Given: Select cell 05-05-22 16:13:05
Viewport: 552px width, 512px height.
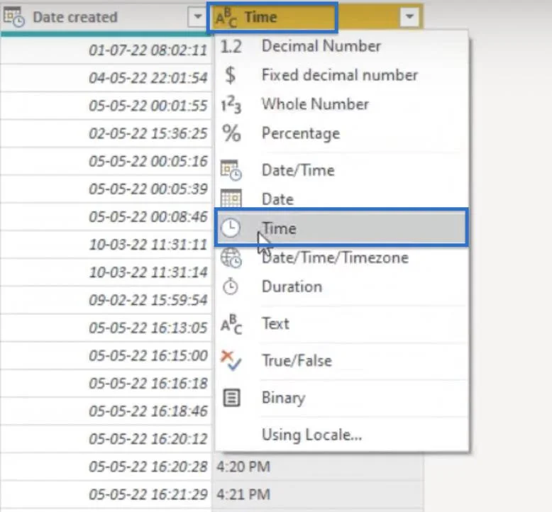Looking at the screenshot, I should pyautogui.click(x=106, y=328).
